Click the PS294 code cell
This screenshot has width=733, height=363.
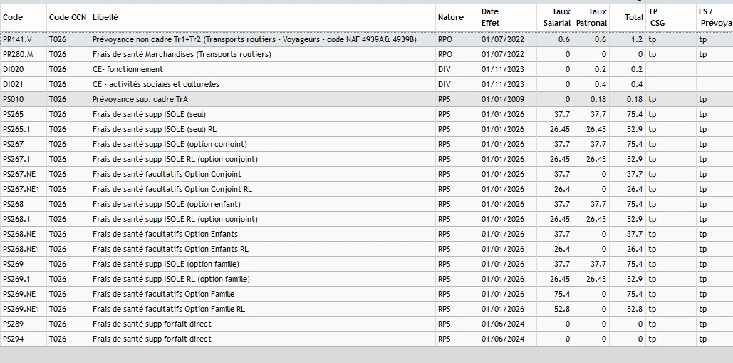13,339
